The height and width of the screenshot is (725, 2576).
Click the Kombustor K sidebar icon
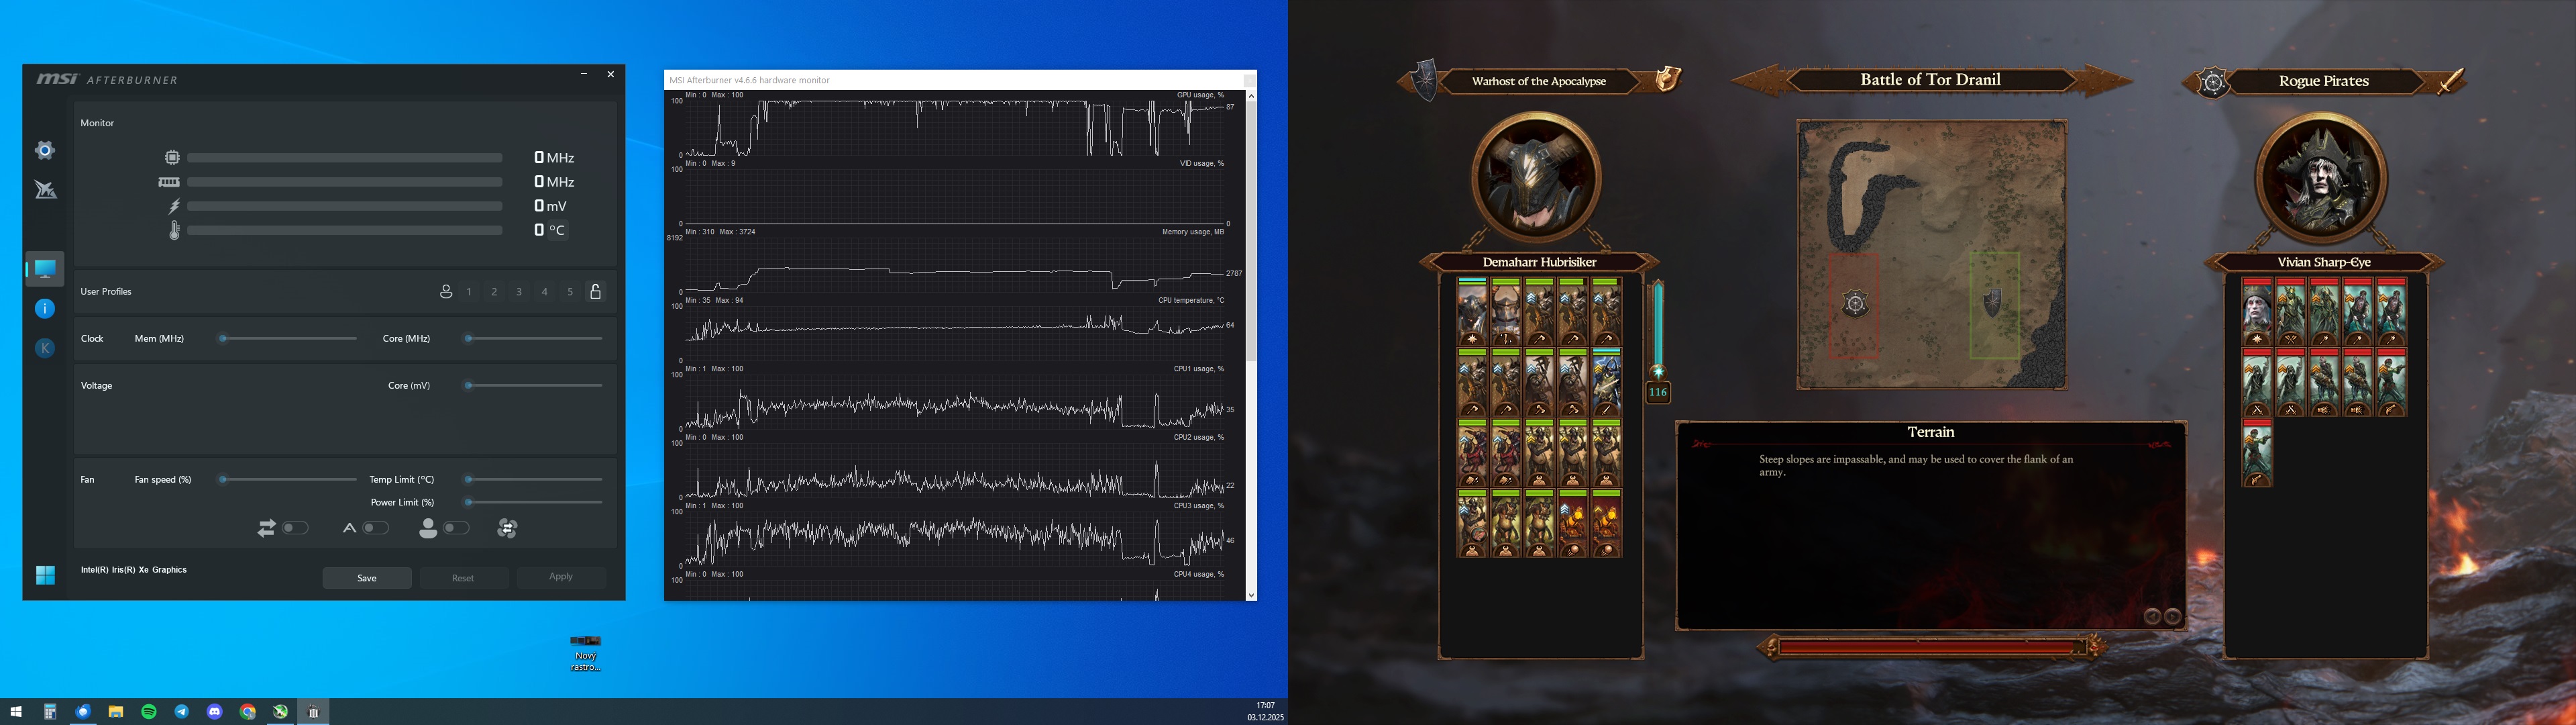pyautogui.click(x=45, y=348)
